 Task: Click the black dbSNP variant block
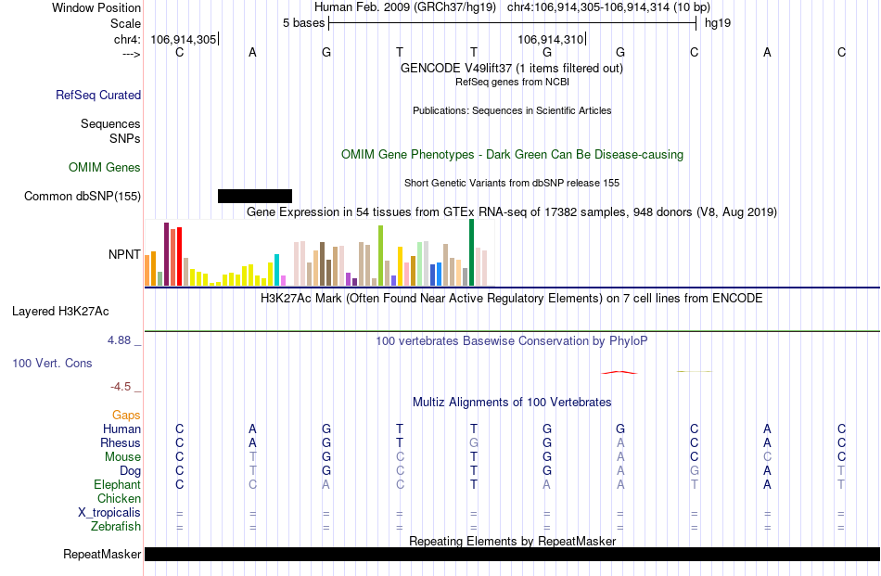tap(255, 196)
